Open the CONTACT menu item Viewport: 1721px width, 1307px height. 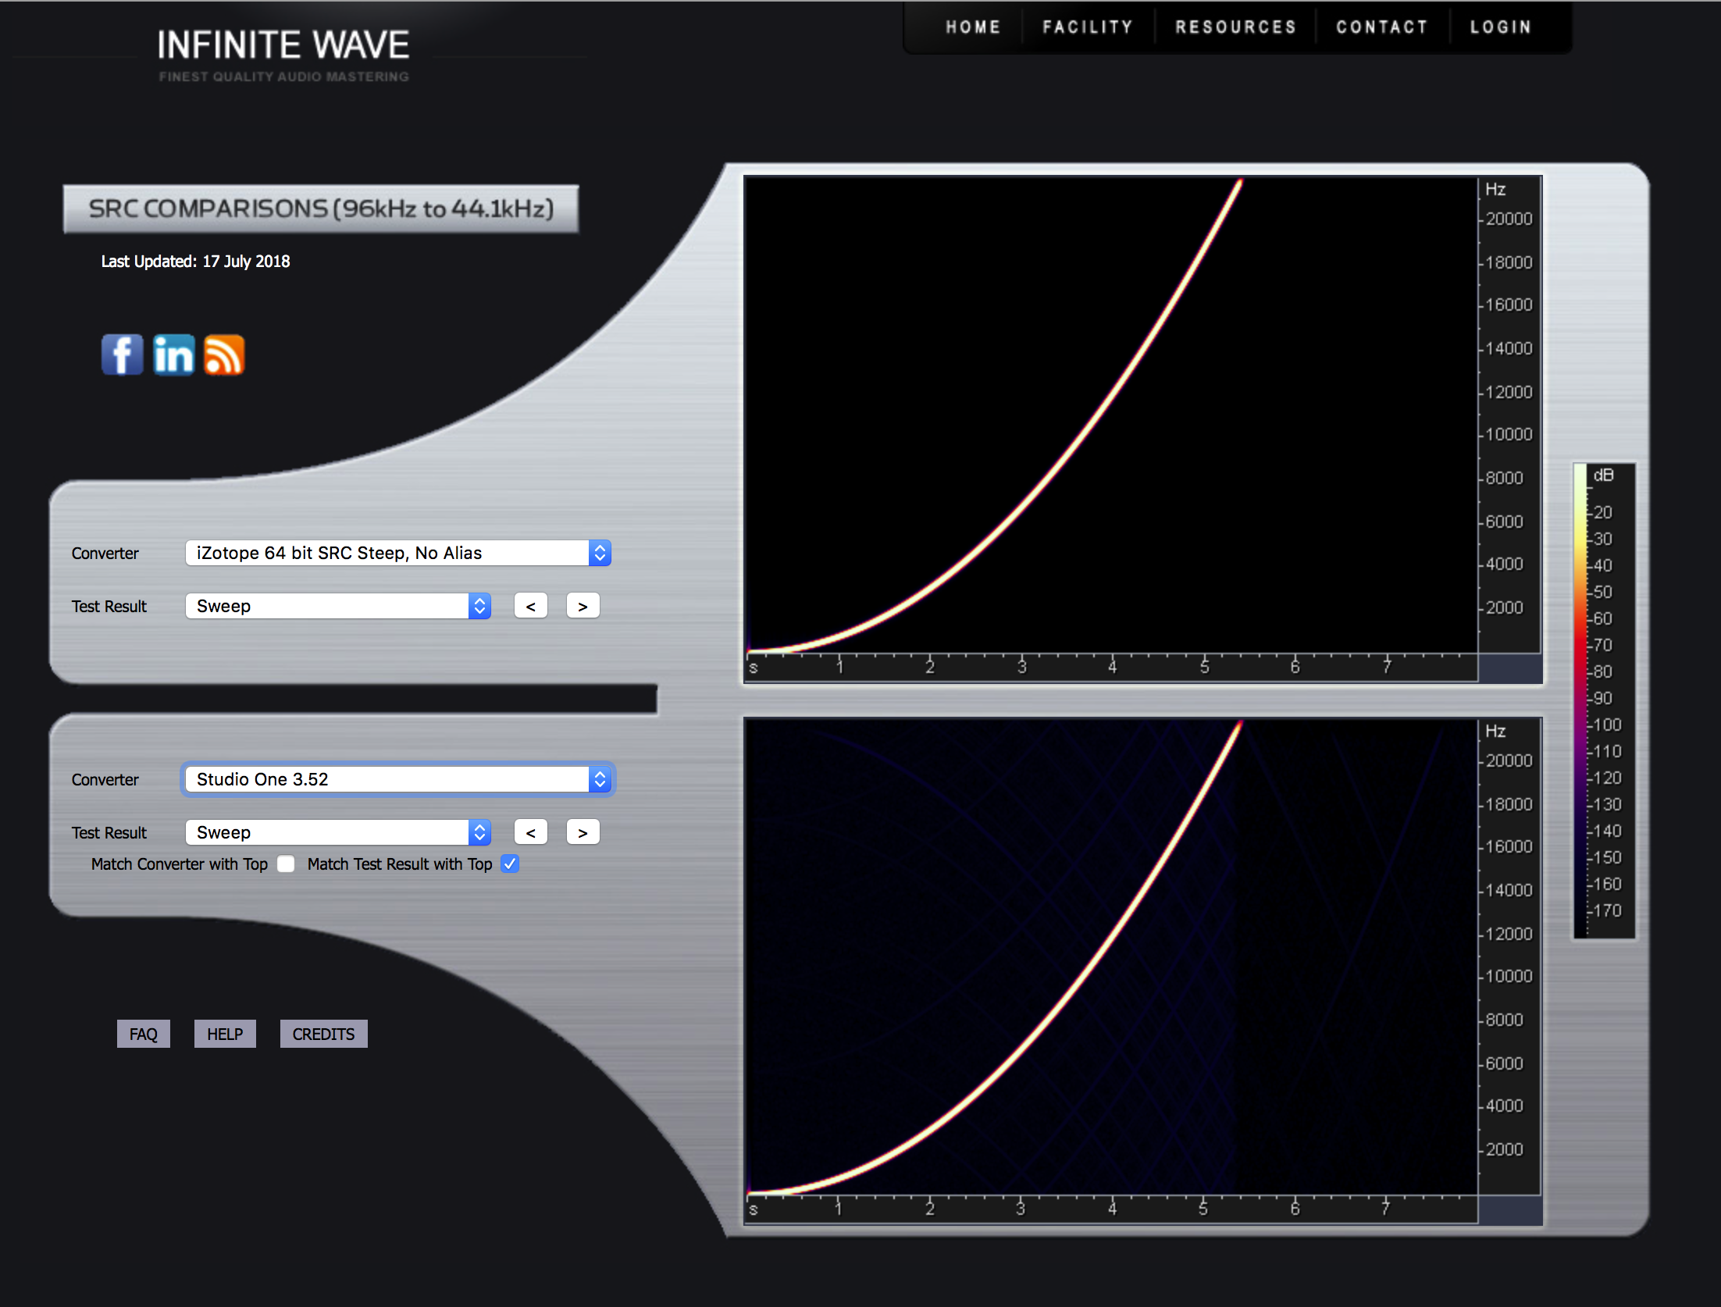coord(1382,27)
